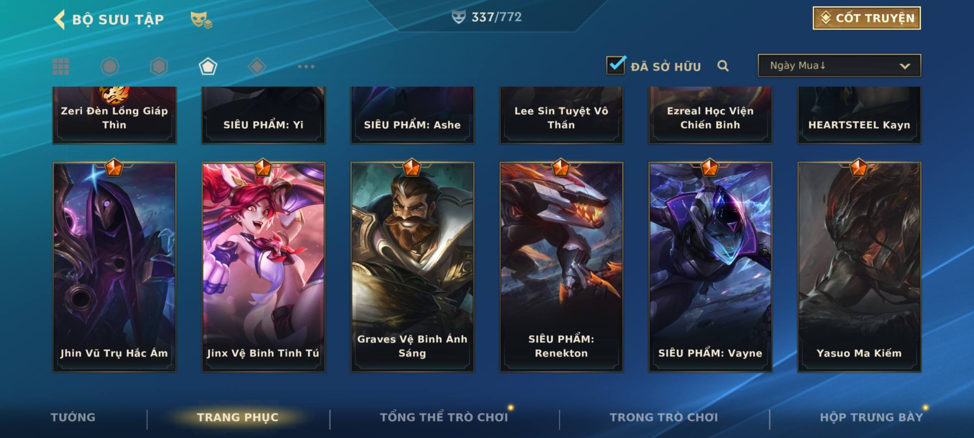The height and width of the screenshot is (438, 974).
Task: Open the SIÊU PHẨM: Vayne skin card
Action: pyautogui.click(x=710, y=267)
